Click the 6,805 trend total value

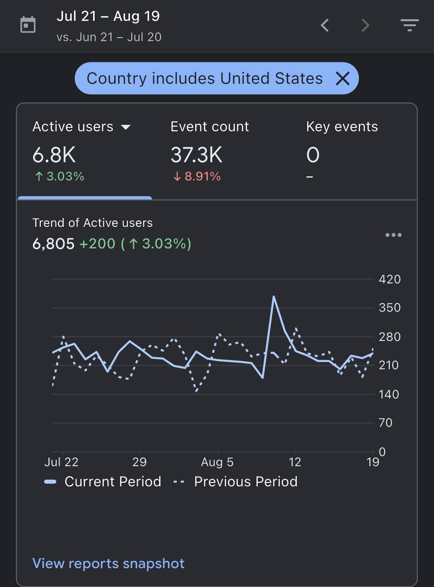coord(53,244)
